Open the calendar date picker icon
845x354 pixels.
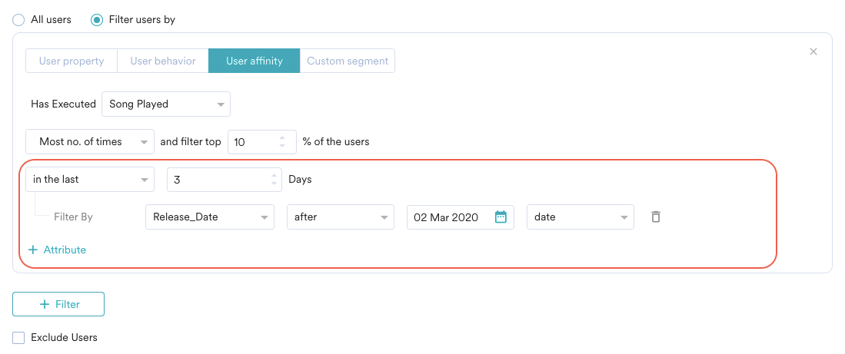tap(501, 217)
